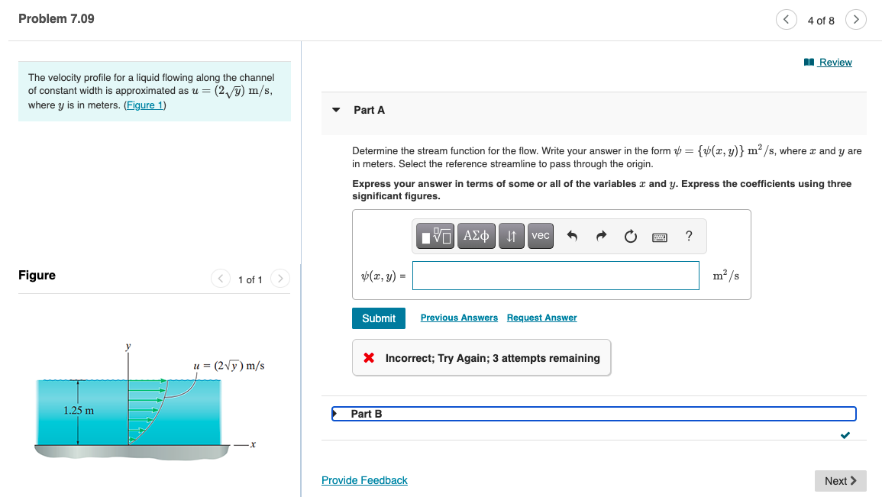Show keyboard shortcuts icon

pos(660,237)
